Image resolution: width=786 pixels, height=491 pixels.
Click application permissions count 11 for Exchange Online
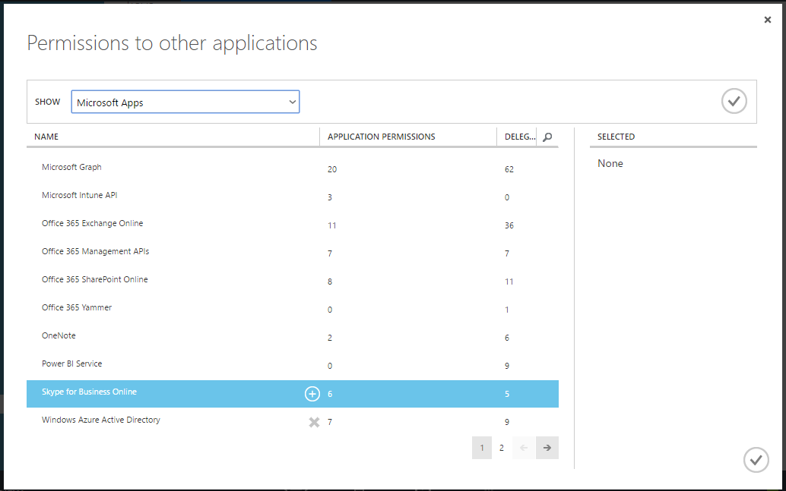tap(332, 225)
